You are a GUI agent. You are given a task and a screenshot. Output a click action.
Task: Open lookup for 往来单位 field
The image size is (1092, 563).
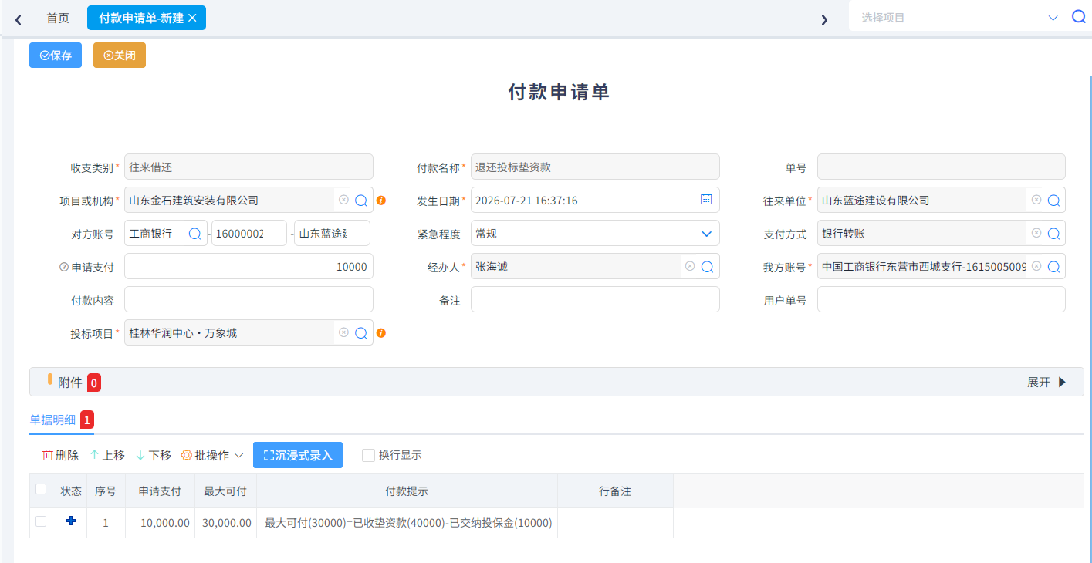tap(1053, 201)
